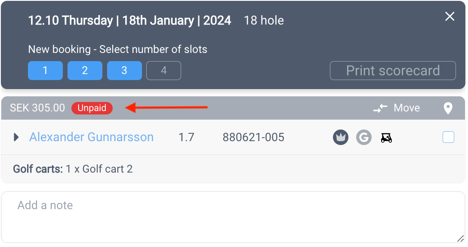
Task: Tick the checkbox for Alexander Gunnarsson
Action: (448, 137)
